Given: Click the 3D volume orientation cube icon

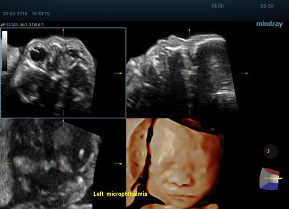Looking at the screenshot, I should [x=270, y=179].
